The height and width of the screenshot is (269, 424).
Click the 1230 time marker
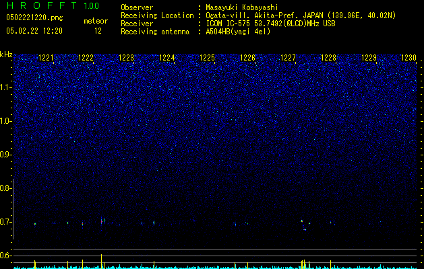coord(409,58)
